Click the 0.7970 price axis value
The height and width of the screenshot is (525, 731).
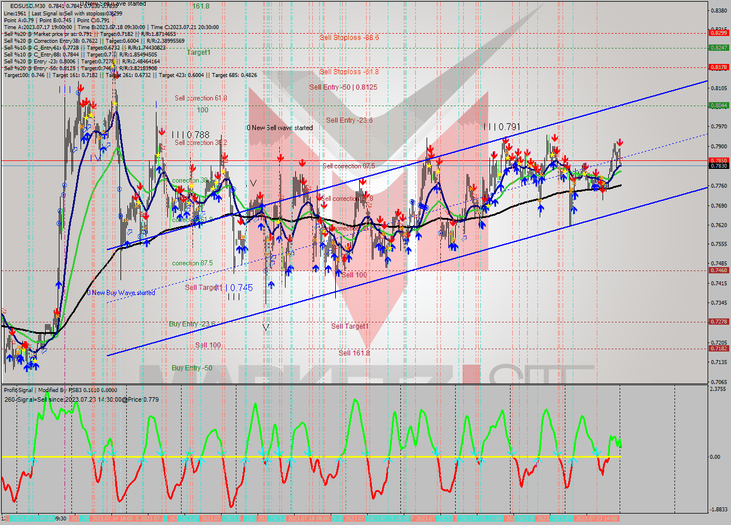point(718,127)
